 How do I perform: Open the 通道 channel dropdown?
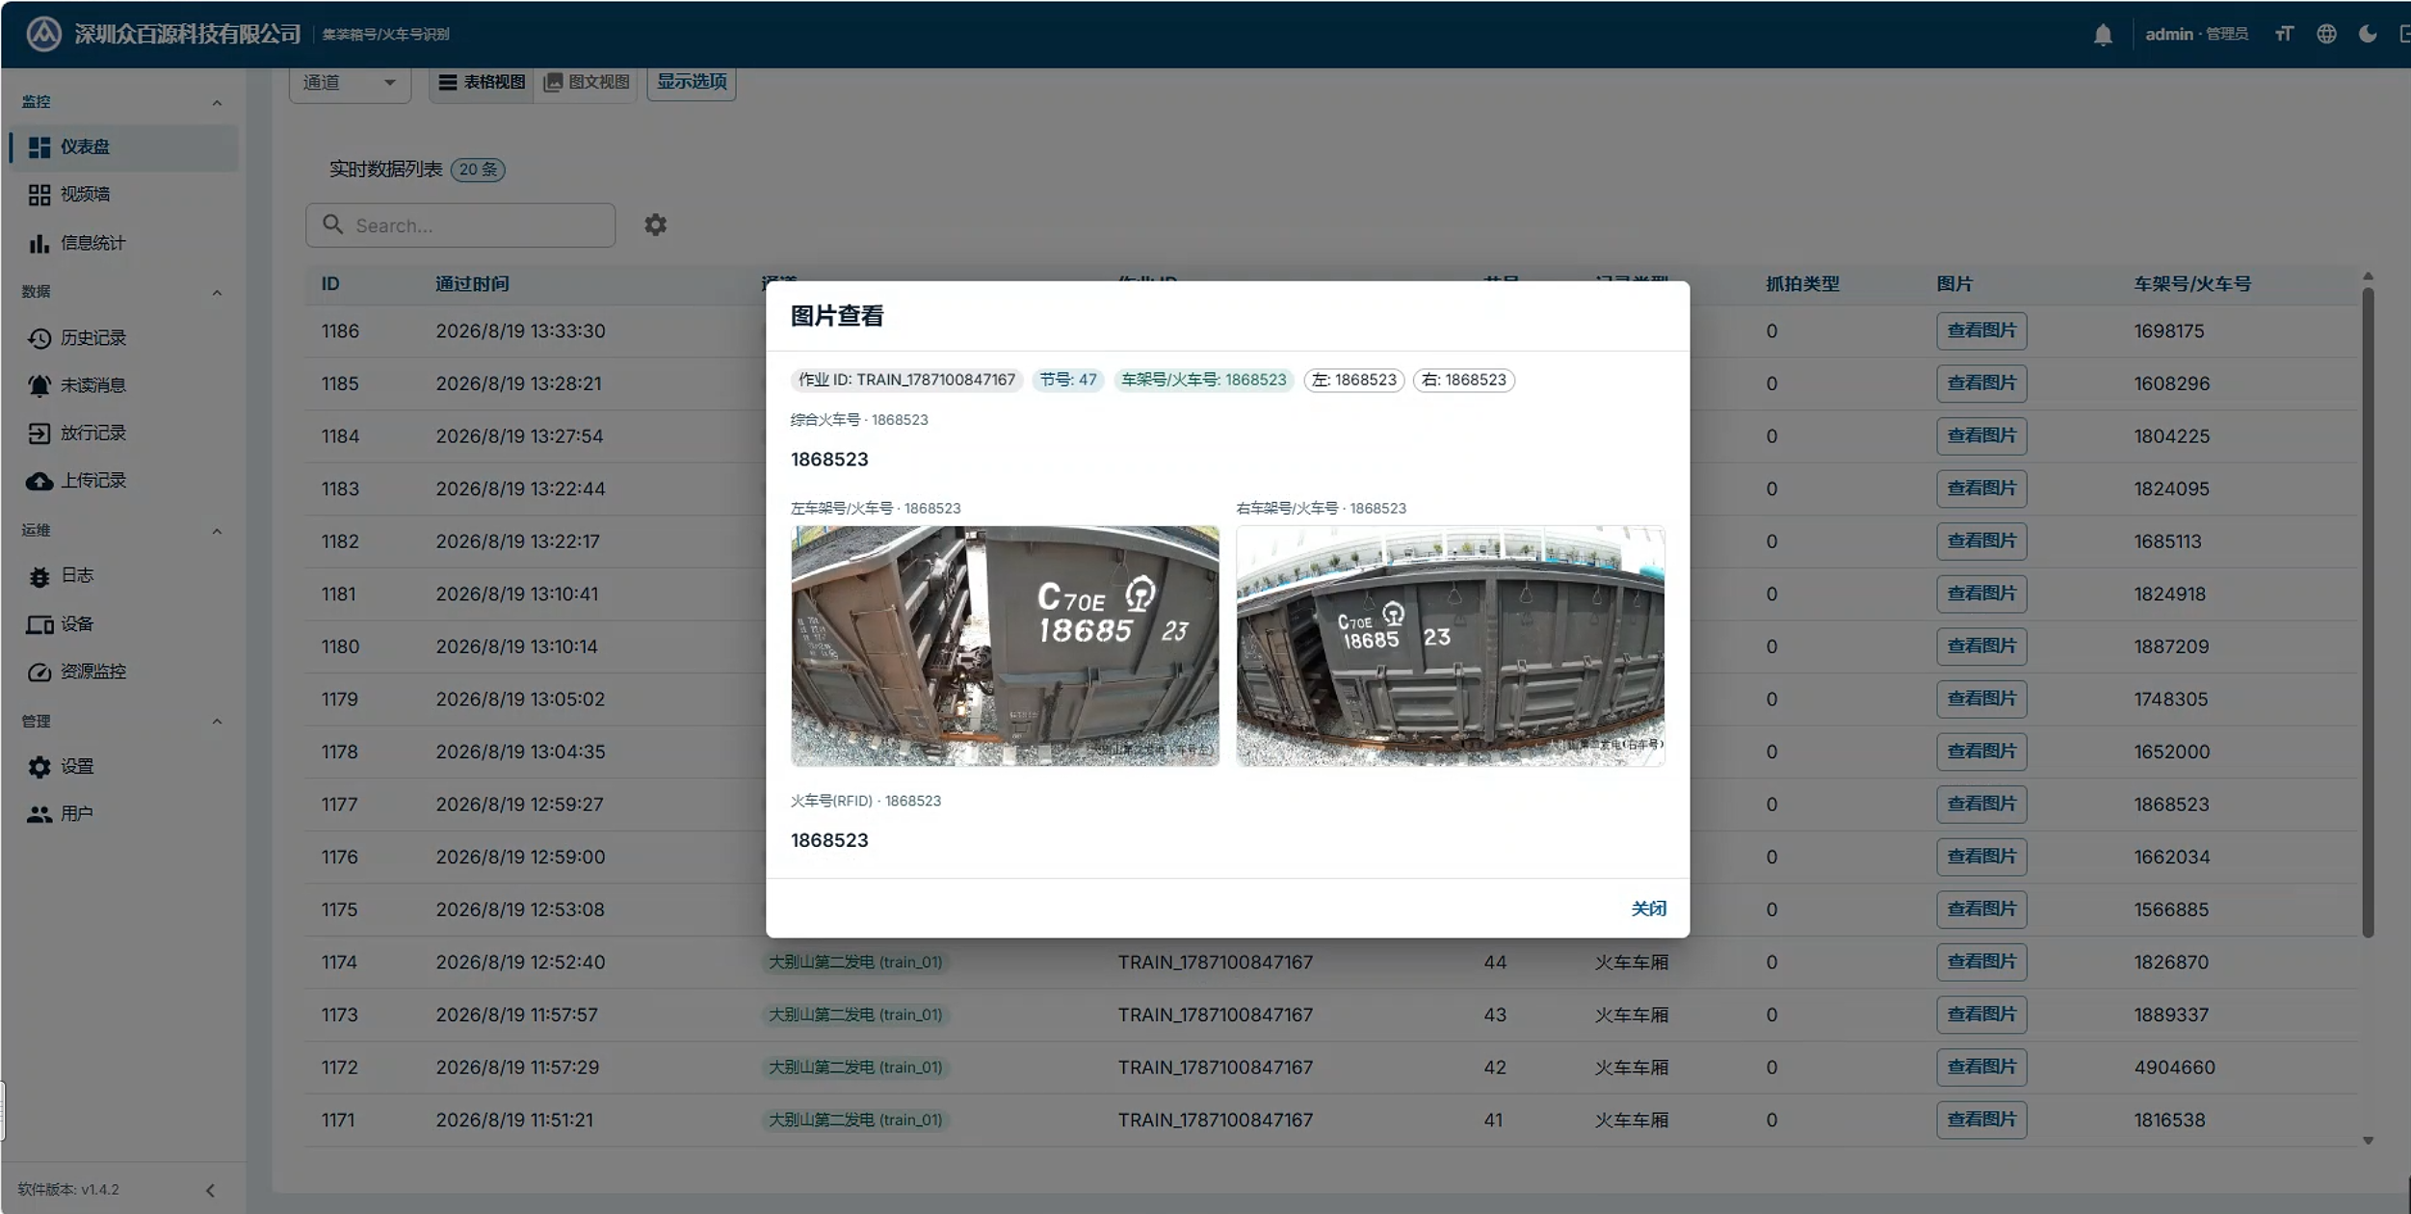pyautogui.click(x=350, y=83)
